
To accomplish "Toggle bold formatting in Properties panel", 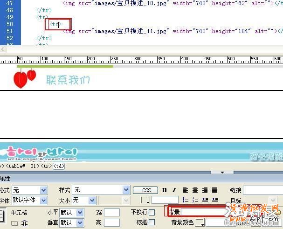I will [165, 190].
